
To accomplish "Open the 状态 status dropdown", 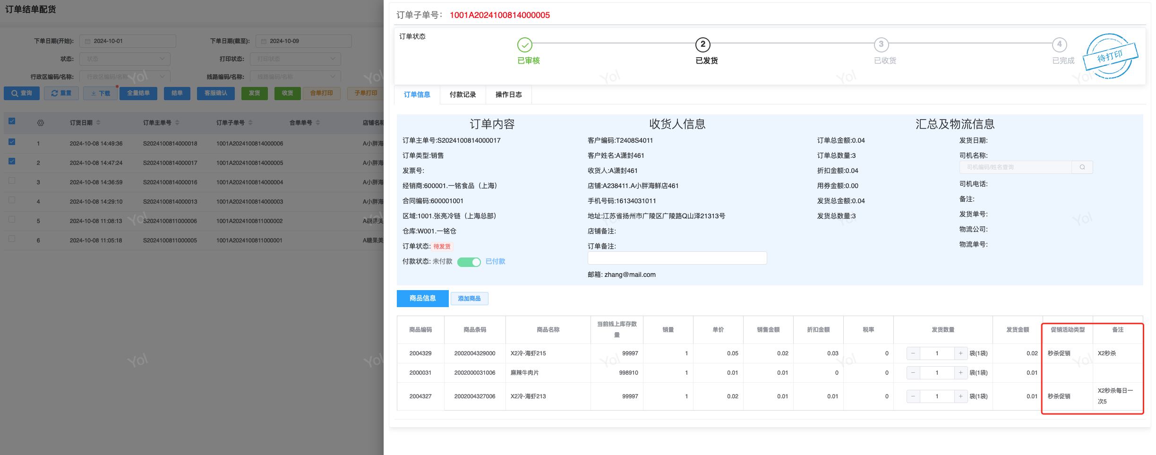I will point(125,59).
